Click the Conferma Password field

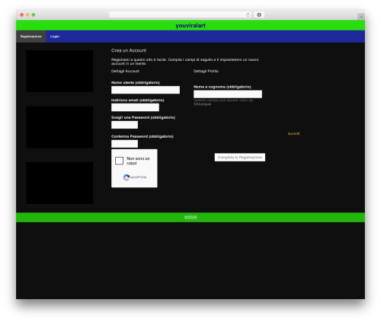point(124,144)
